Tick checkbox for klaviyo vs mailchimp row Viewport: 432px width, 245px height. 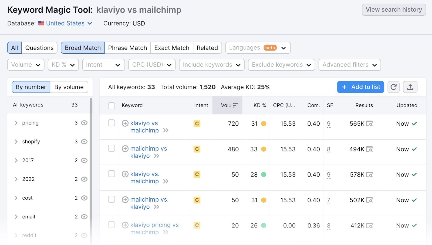[112, 123]
